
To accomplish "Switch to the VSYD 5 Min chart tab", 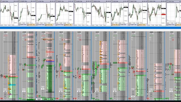I will [x=60, y=25].
